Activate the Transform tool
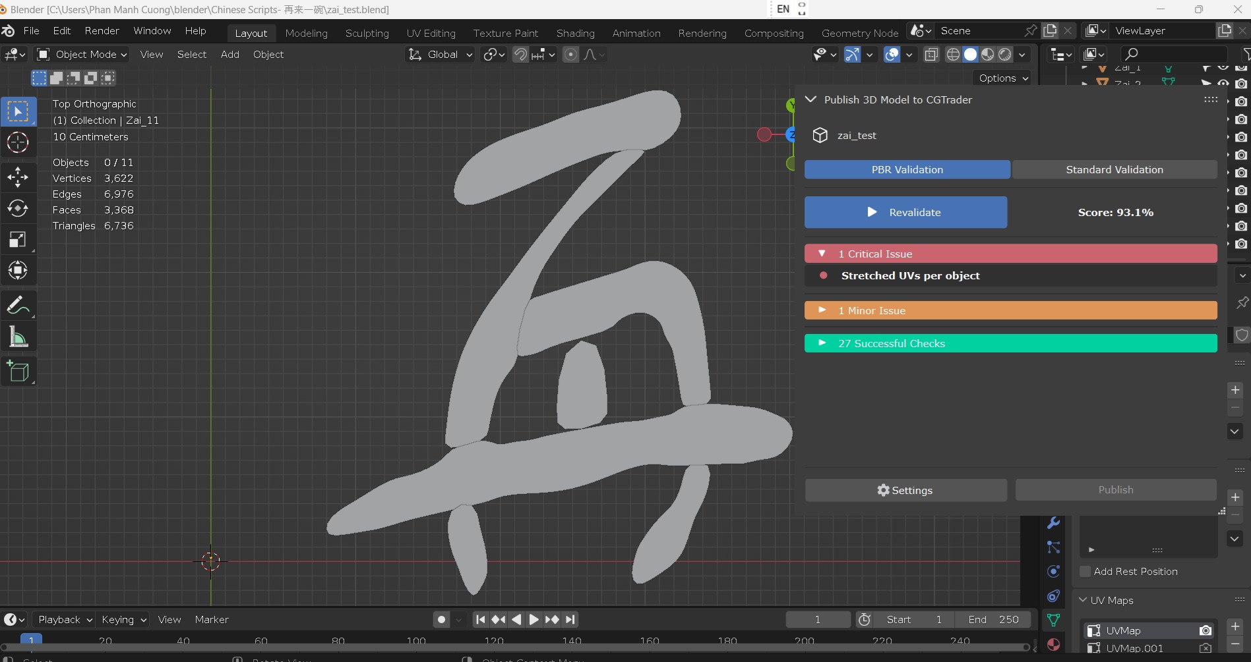 [18, 270]
